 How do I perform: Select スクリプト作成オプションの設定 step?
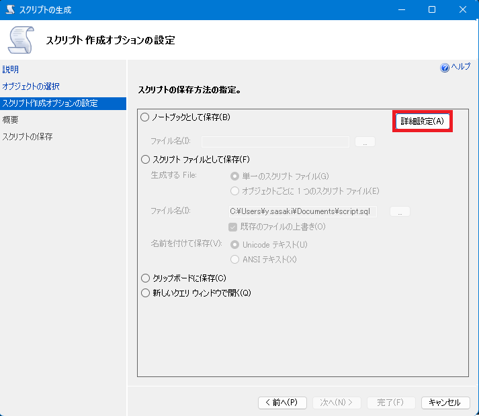pyautogui.click(x=63, y=103)
